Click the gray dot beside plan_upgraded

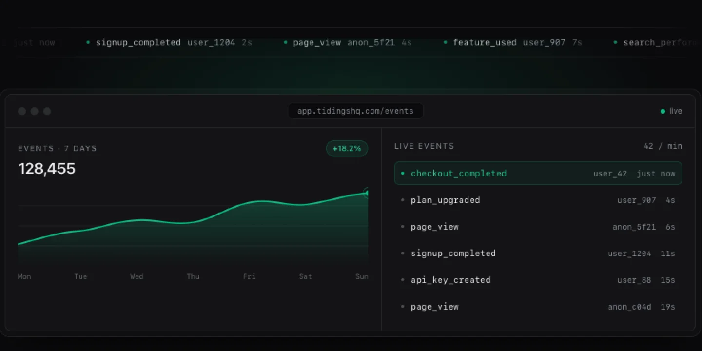[x=403, y=200]
